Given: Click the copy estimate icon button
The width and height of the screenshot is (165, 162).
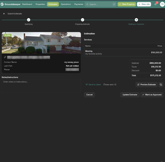Looking at the screenshot, I should [x=161, y=84].
